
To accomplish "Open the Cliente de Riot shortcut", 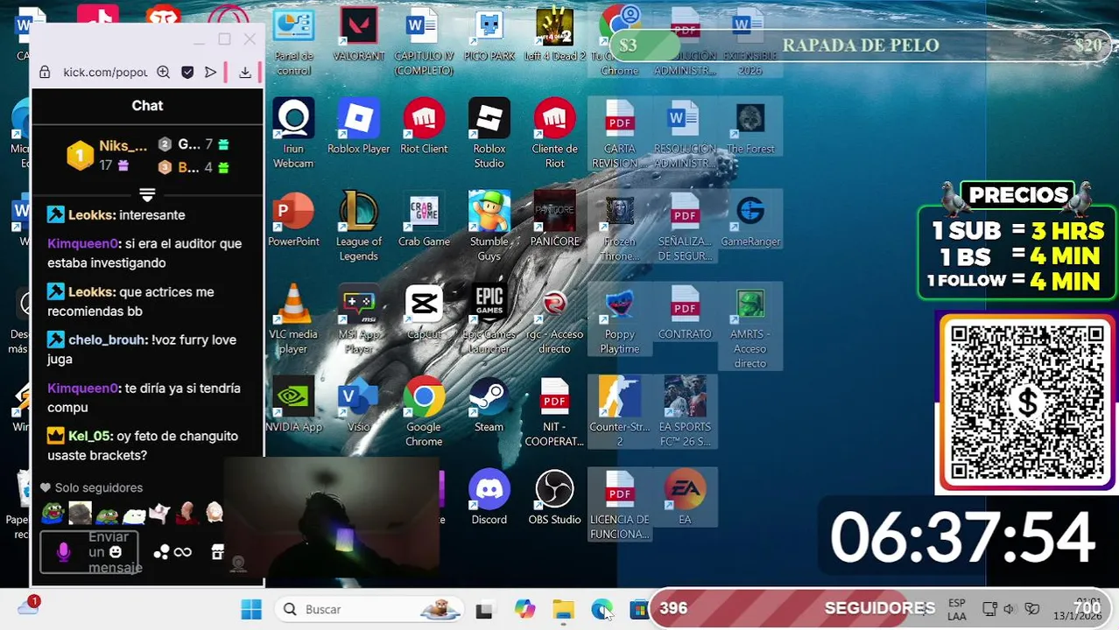I will pos(554,134).
